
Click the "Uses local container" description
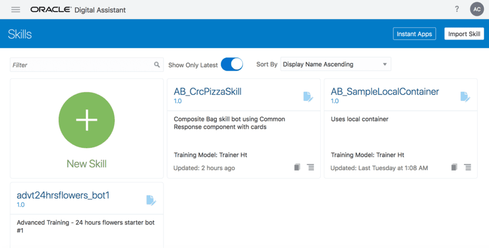click(x=360, y=119)
